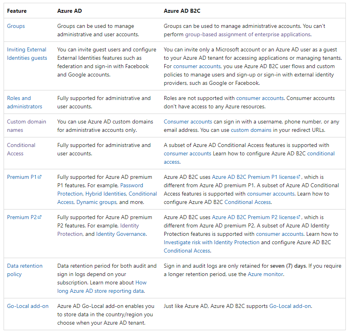Image resolution: width=349 pixels, height=335 pixels.
Task: Open Data retention policy link
Action: (x=25, y=270)
